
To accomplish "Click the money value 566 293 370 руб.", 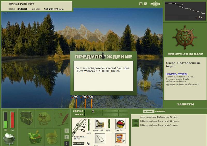I will point(54,9).
